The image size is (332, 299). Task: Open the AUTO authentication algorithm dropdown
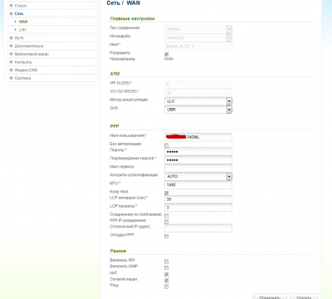point(198,176)
